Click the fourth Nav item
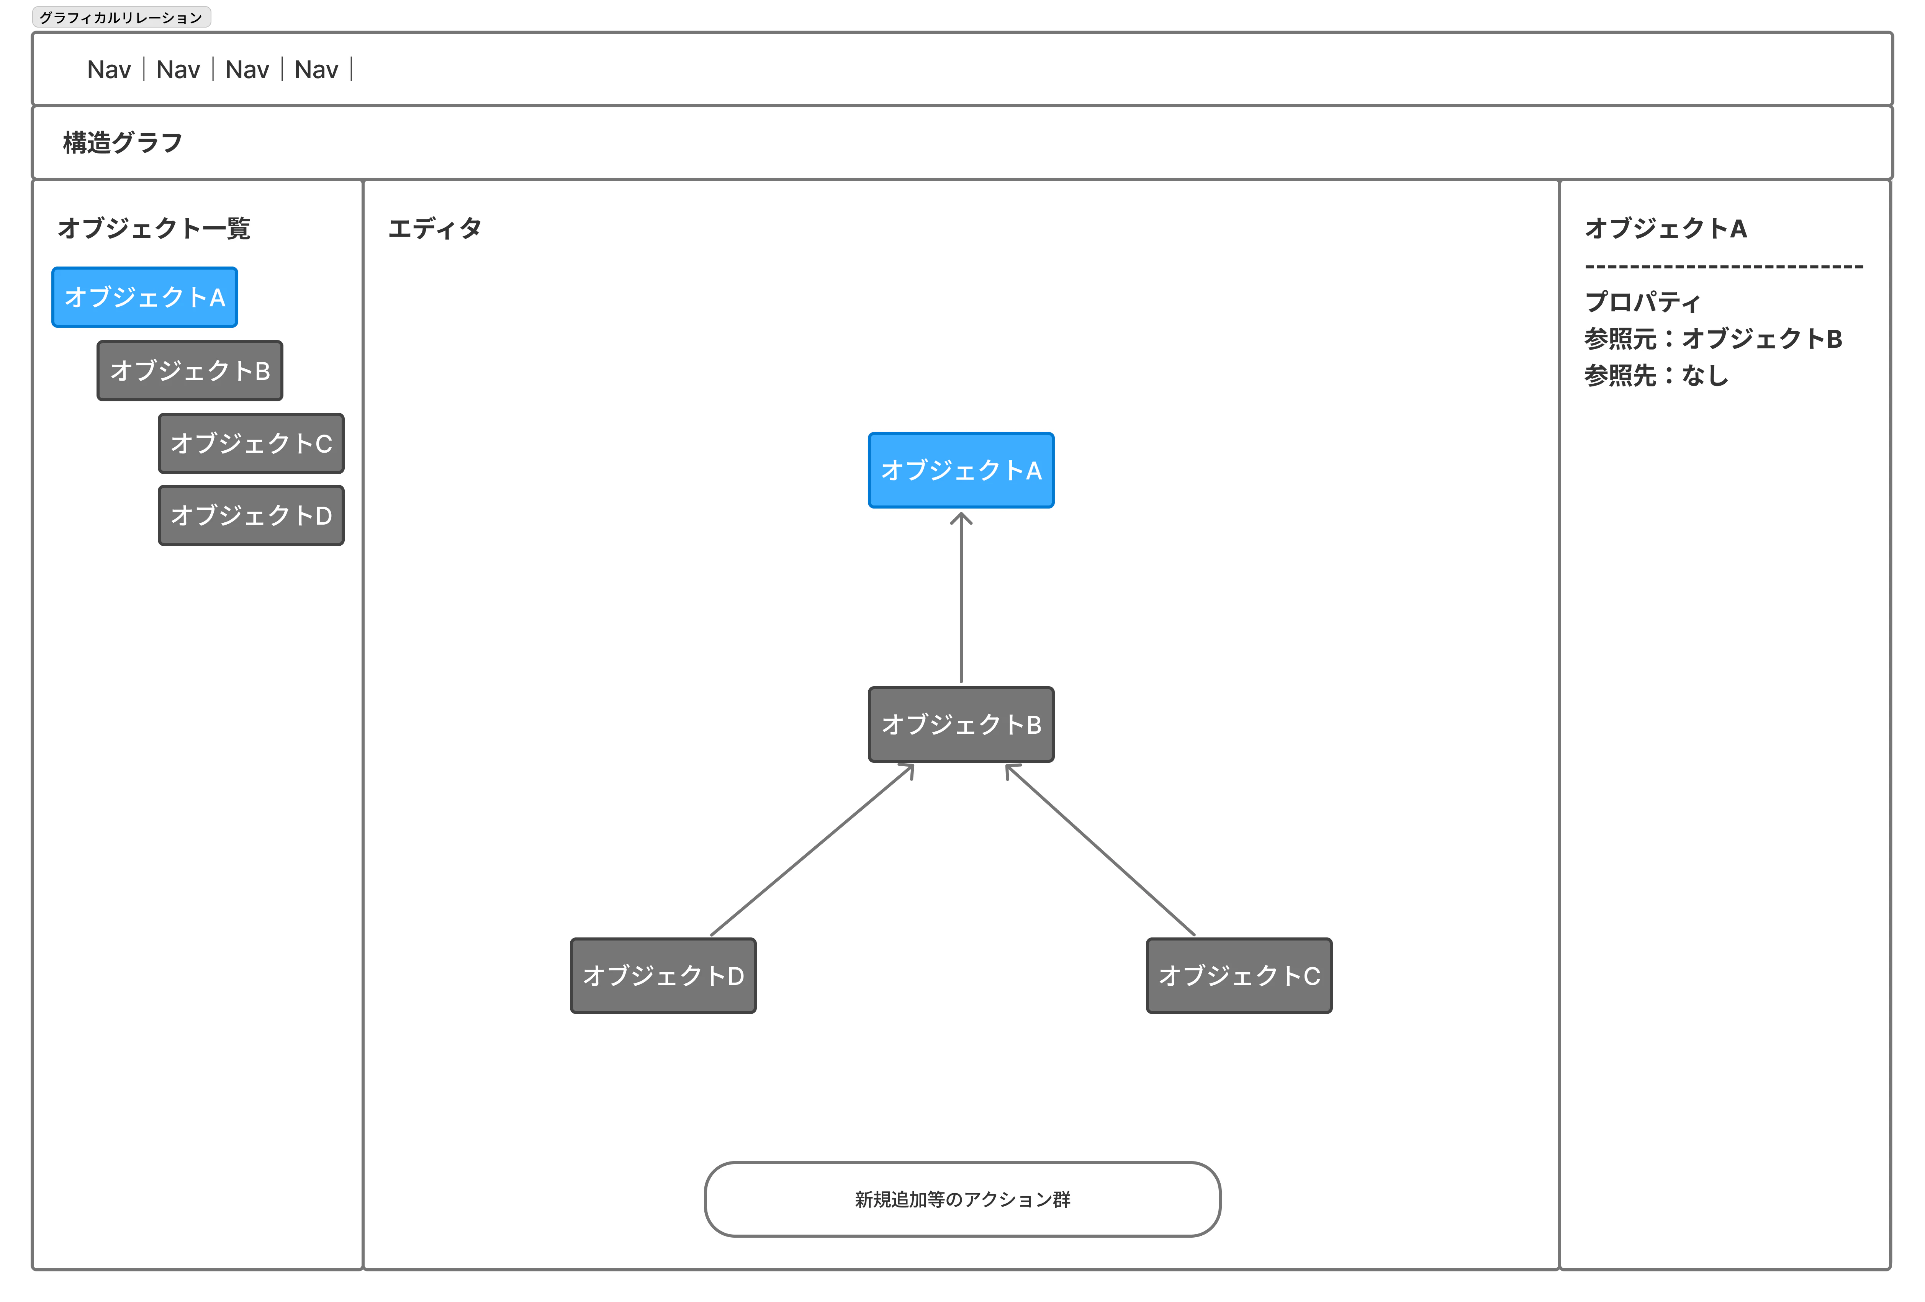This screenshot has width=1925, height=1302. [316, 70]
